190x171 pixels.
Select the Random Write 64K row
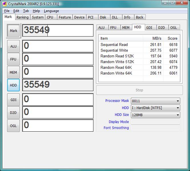click(x=139, y=73)
